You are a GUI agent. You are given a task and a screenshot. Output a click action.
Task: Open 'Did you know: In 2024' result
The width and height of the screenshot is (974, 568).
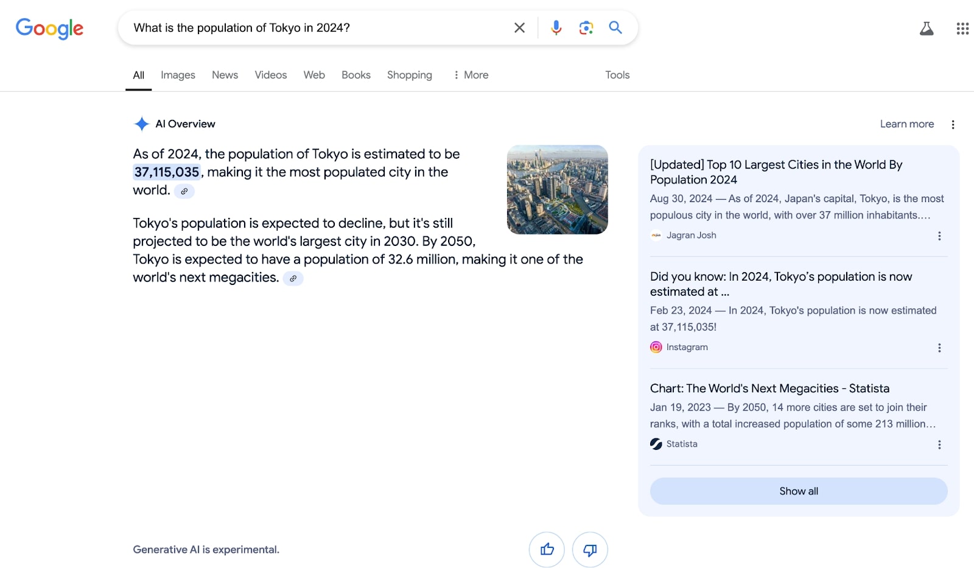pyautogui.click(x=781, y=284)
